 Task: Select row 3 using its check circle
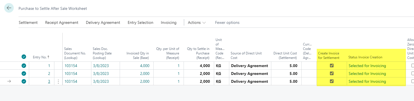pos(24,81)
